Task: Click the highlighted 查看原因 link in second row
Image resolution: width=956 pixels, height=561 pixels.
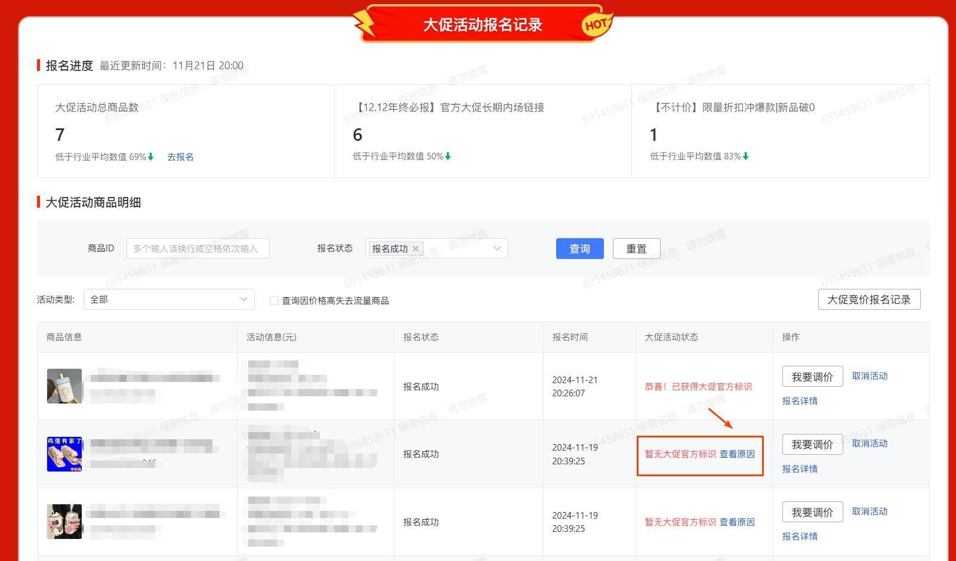Action: pos(737,454)
